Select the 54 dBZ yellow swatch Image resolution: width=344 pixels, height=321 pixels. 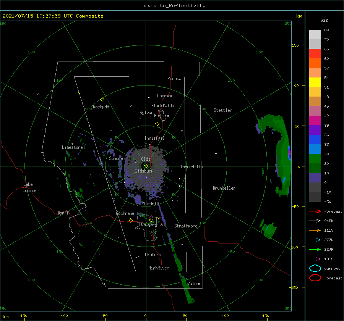point(315,82)
